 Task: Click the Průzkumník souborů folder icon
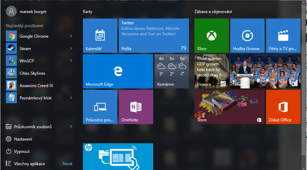8,127
